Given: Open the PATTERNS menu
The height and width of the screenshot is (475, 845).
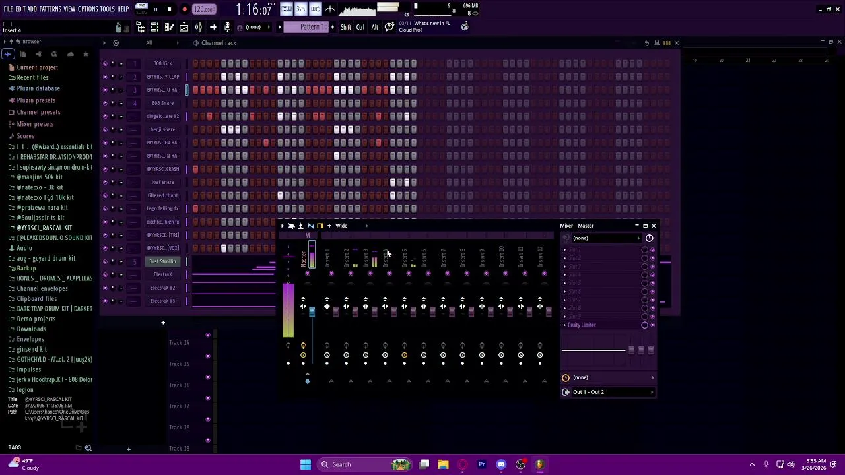Looking at the screenshot, I should point(50,9).
